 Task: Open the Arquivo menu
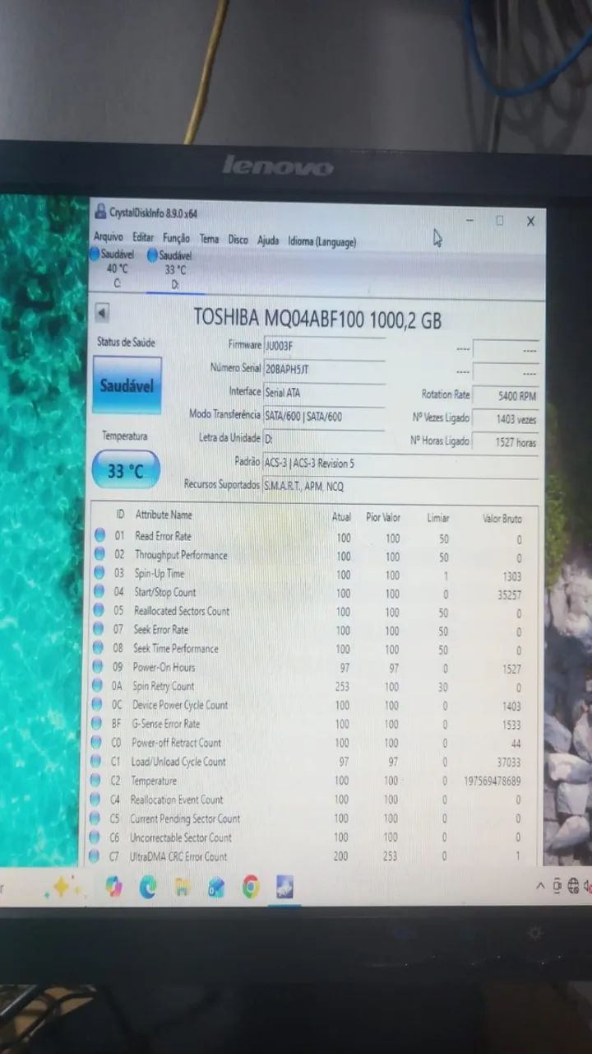[x=108, y=237]
